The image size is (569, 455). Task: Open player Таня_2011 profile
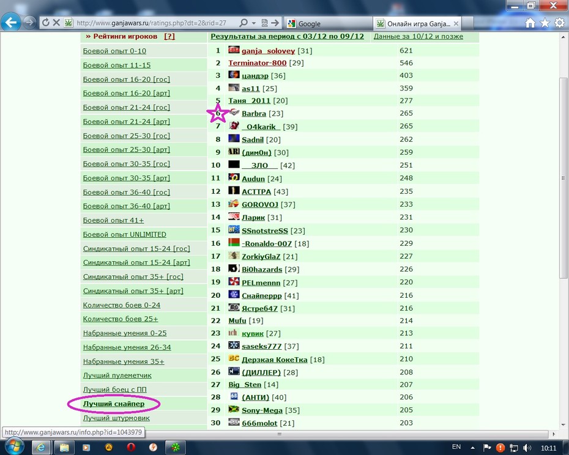(x=249, y=100)
